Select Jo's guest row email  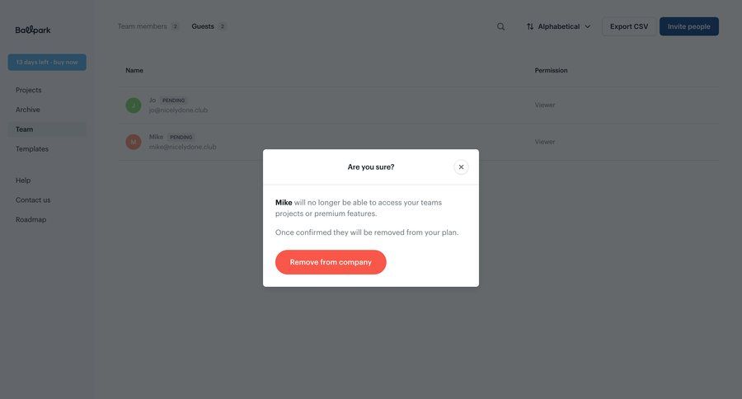(x=178, y=110)
